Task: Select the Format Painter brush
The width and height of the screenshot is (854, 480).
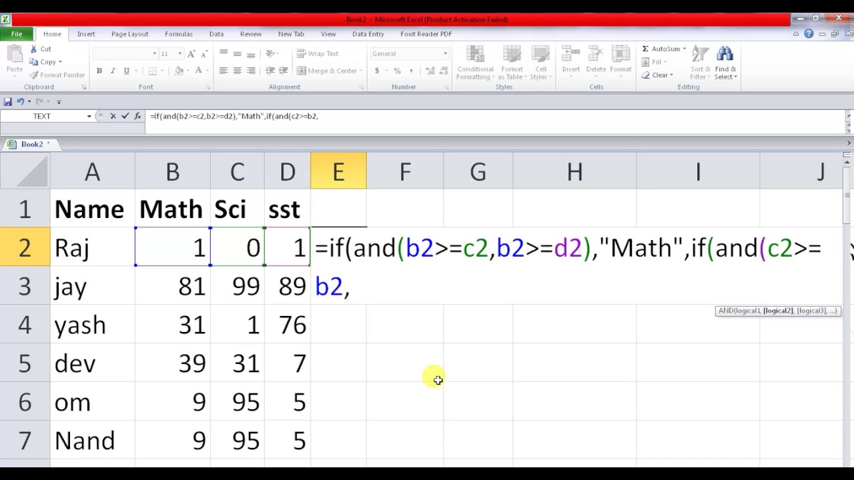Action: pos(33,75)
